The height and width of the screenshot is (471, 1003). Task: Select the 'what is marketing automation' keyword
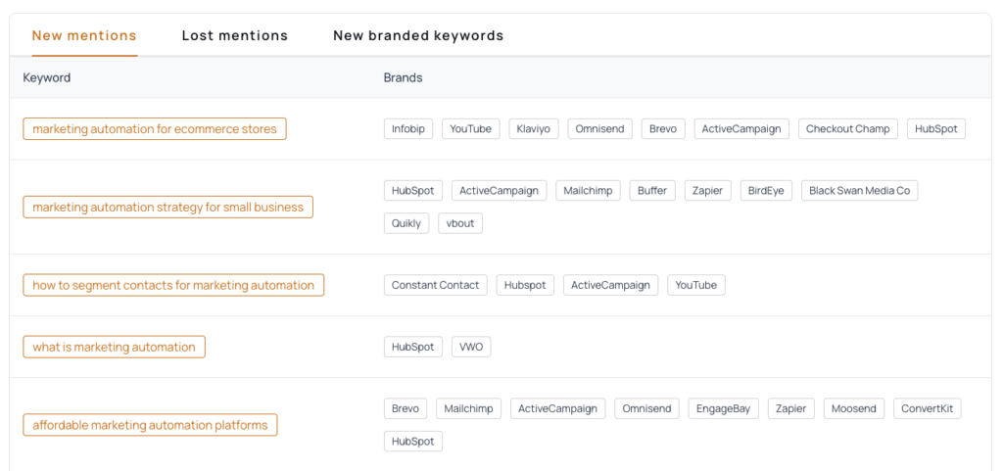114,347
